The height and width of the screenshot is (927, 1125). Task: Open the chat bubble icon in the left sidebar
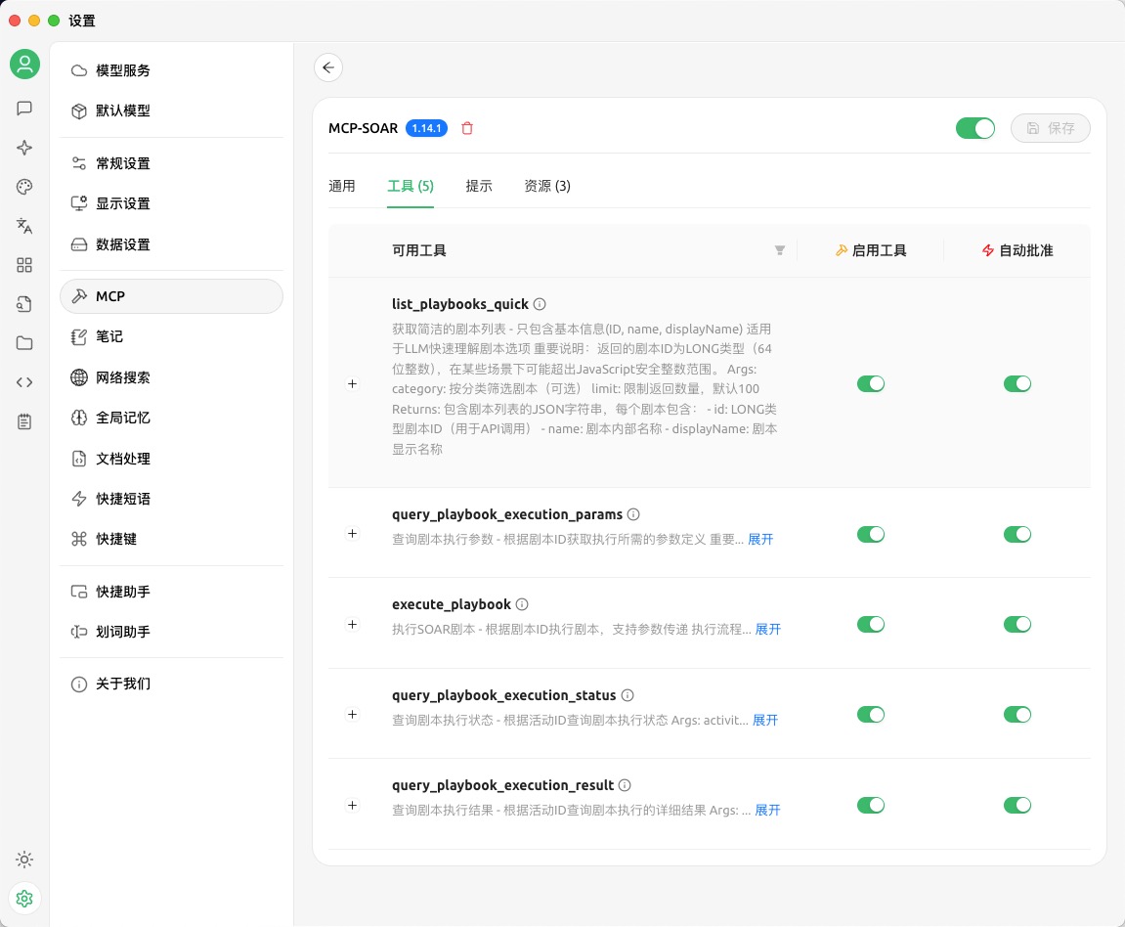(24, 108)
